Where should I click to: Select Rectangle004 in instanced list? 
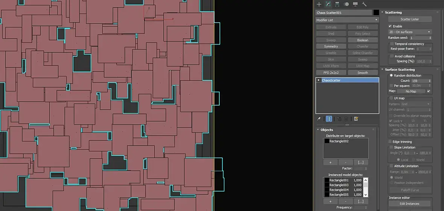tap(343, 190)
